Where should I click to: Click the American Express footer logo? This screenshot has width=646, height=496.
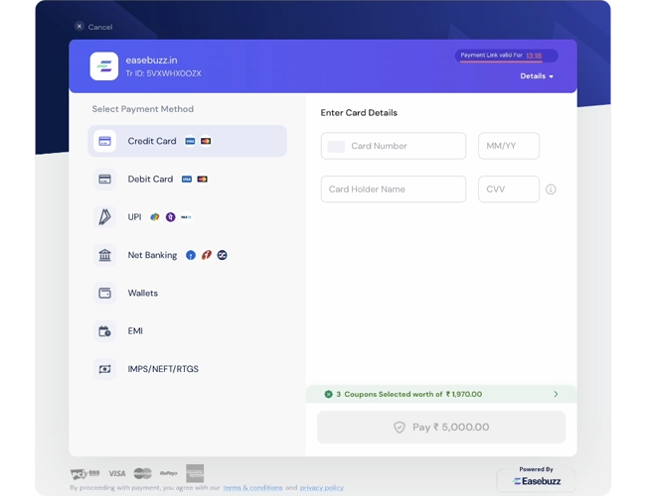click(195, 473)
